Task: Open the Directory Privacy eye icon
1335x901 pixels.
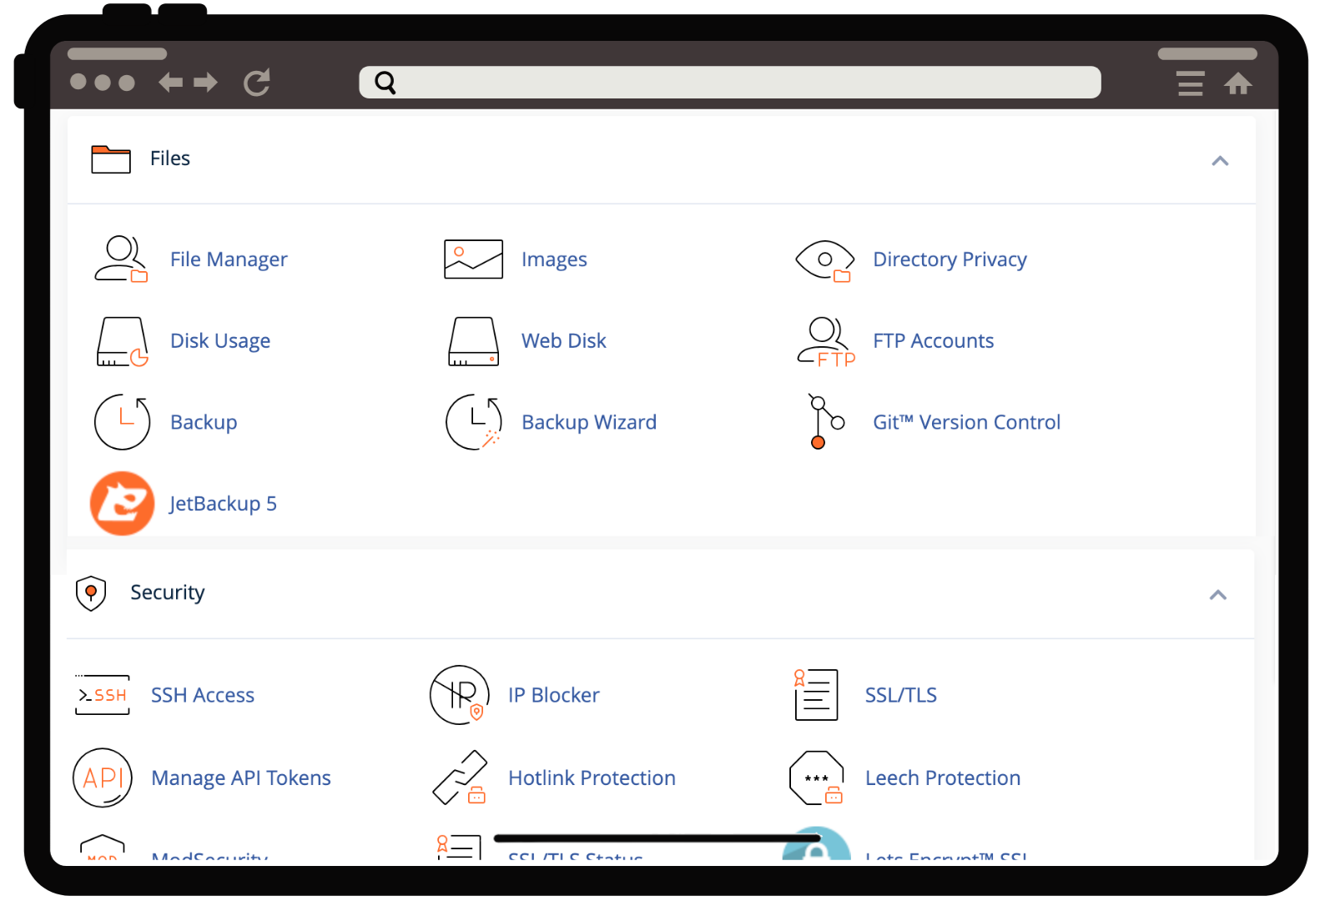Action: point(824,259)
